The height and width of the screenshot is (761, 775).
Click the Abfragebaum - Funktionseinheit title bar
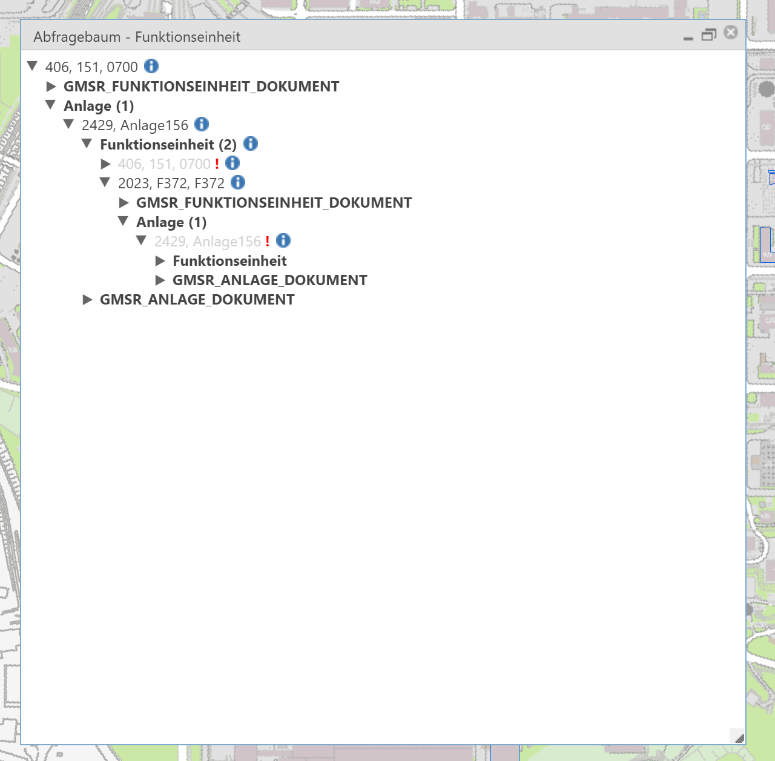tap(363, 36)
